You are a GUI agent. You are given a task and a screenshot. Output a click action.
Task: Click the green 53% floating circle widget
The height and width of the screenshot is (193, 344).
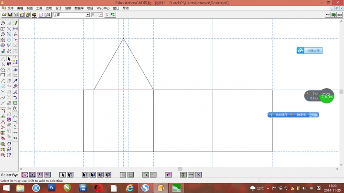tap(327, 96)
